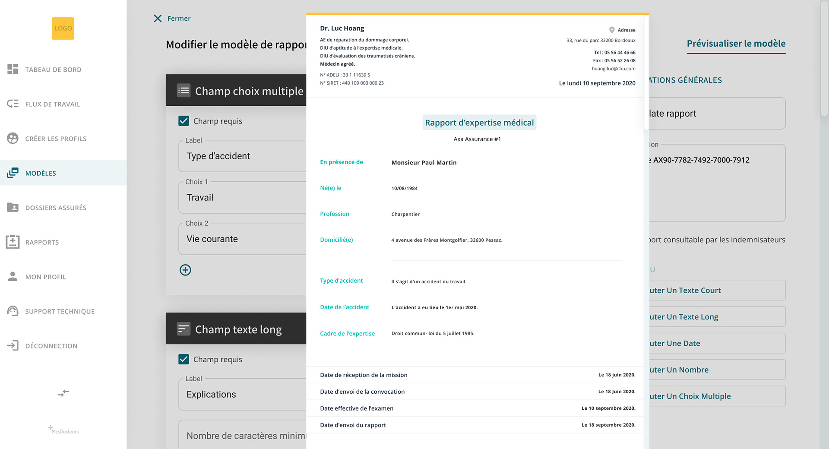Click Monsieur Paul Martin text
829x449 pixels.
pyautogui.click(x=424, y=163)
